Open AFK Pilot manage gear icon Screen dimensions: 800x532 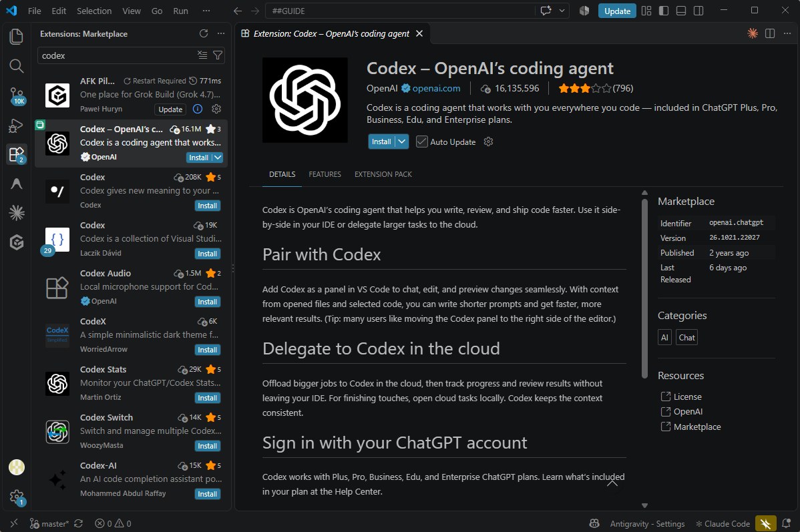tap(216, 109)
